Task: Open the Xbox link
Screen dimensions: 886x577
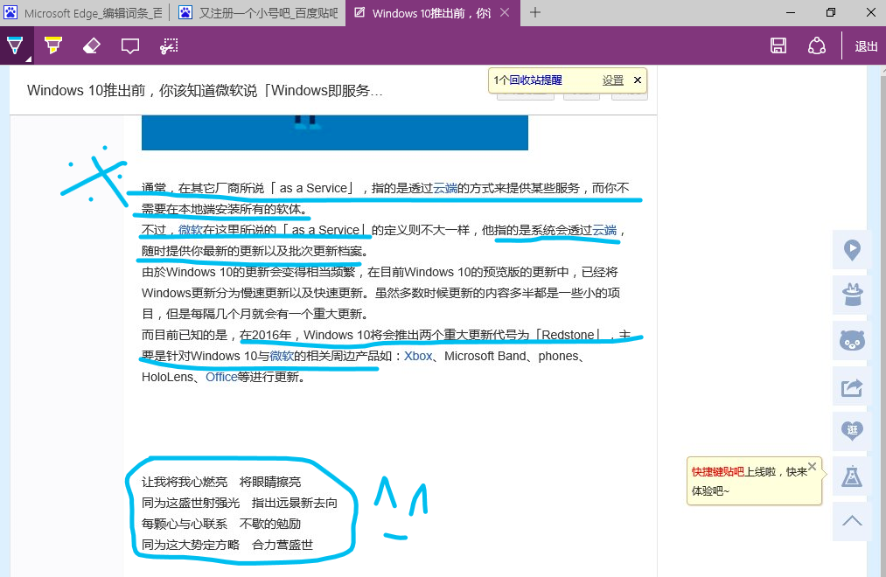Action: pos(418,356)
